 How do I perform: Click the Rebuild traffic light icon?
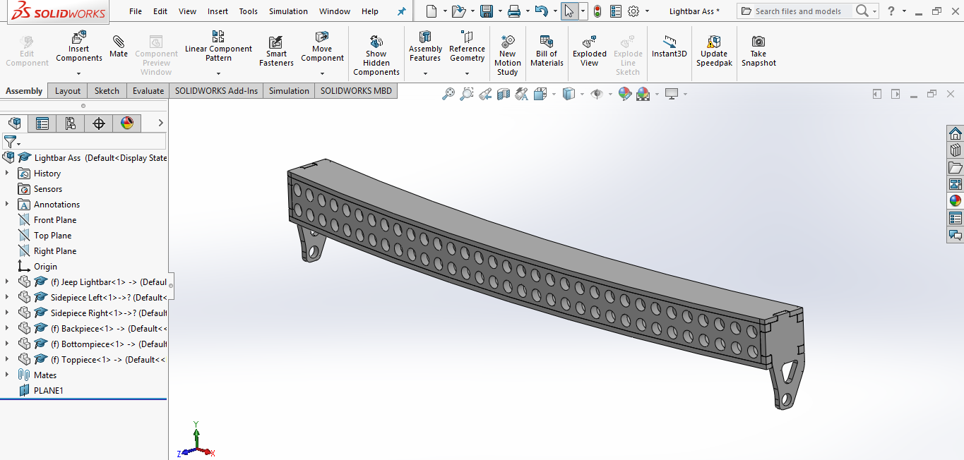pyautogui.click(x=597, y=11)
